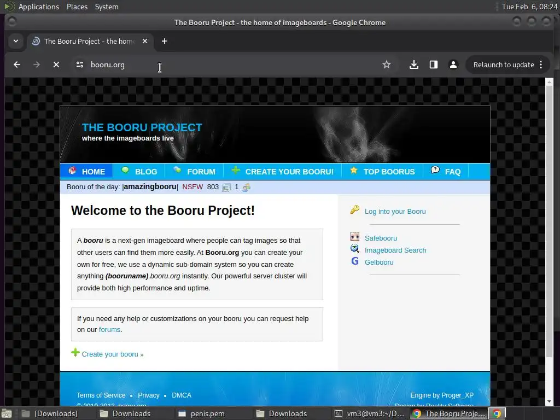Image resolution: width=560 pixels, height=420 pixels.
Task: Open the Places system menu
Action: click(x=77, y=7)
